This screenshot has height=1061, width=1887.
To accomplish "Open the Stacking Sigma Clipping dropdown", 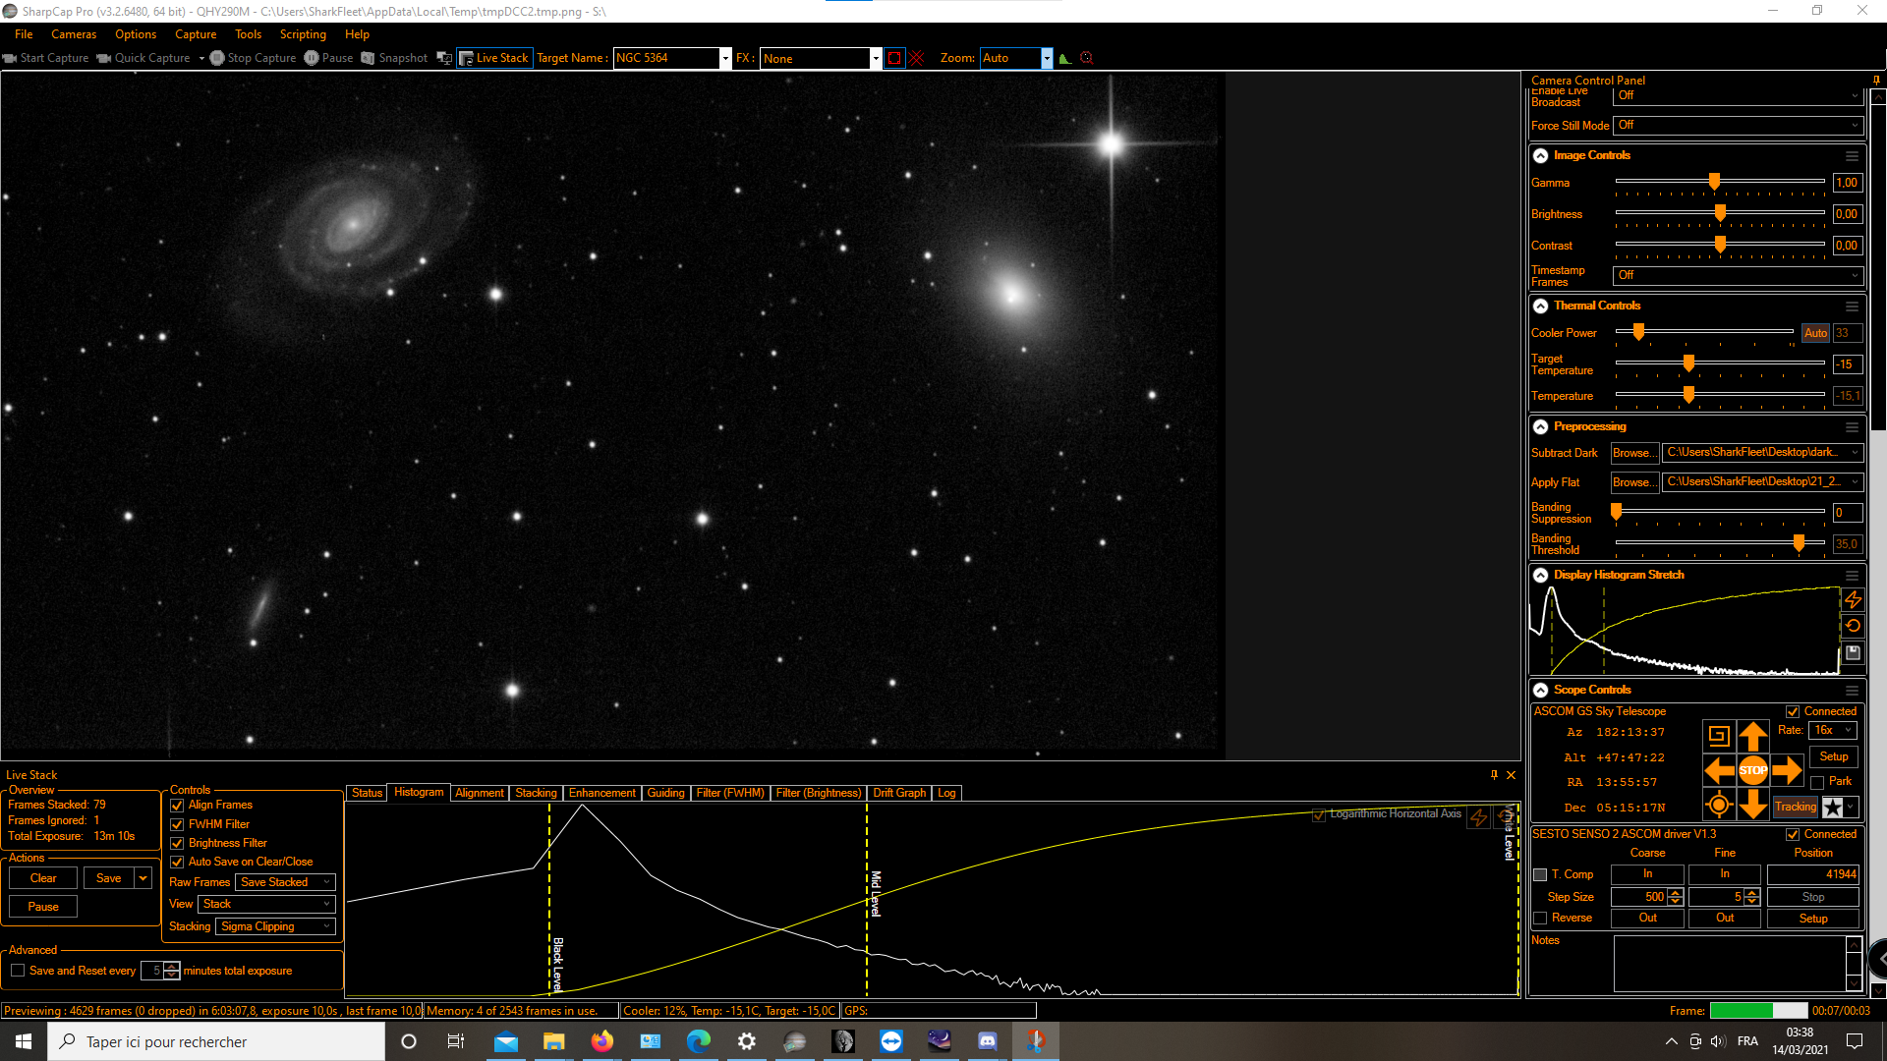I will (x=275, y=926).
